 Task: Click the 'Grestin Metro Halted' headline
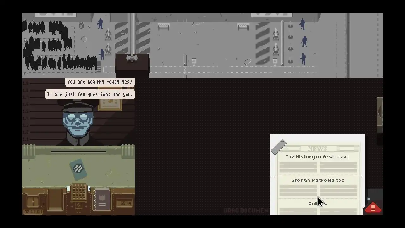pyautogui.click(x=318, y=180)
